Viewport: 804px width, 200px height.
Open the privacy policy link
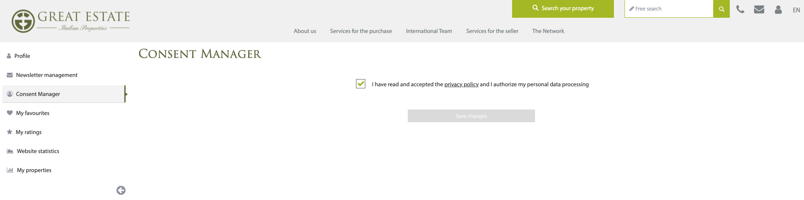(x=462, y=84)
